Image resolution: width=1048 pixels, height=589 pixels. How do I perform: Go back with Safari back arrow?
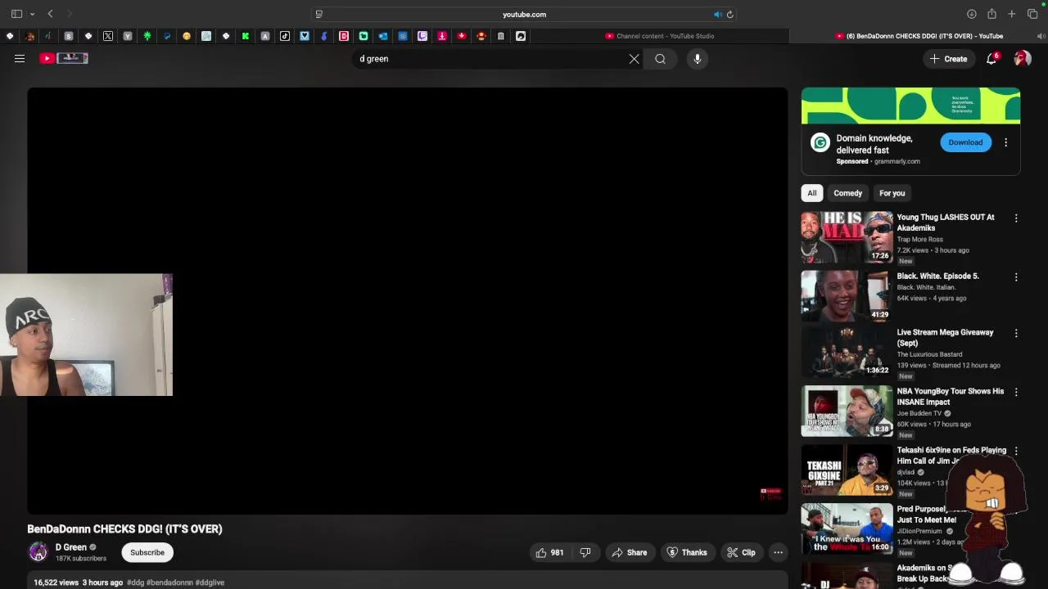tap(50, 14)
